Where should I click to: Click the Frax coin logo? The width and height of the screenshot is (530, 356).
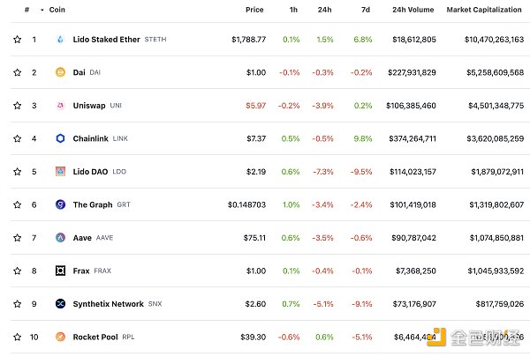pyautogui.click(x=60, y=271)
